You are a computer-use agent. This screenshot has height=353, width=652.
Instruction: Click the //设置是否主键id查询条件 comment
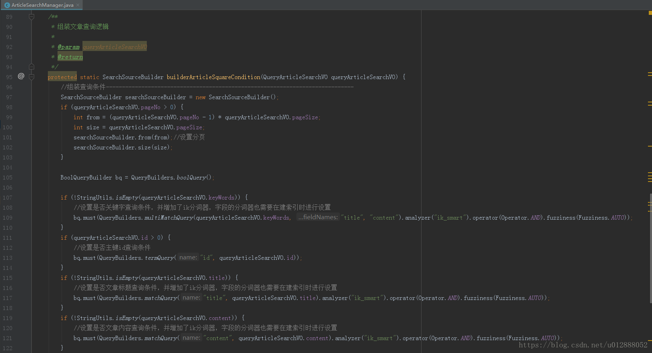click(x=112, y=247)
